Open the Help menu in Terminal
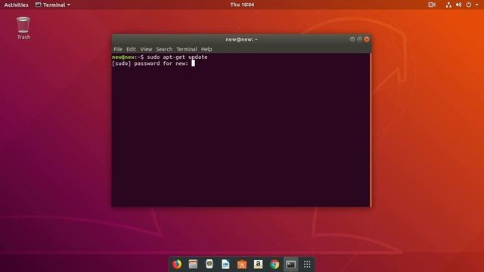Image resolution: width=484 pixels, height=272 pixels. click(206, 49)
